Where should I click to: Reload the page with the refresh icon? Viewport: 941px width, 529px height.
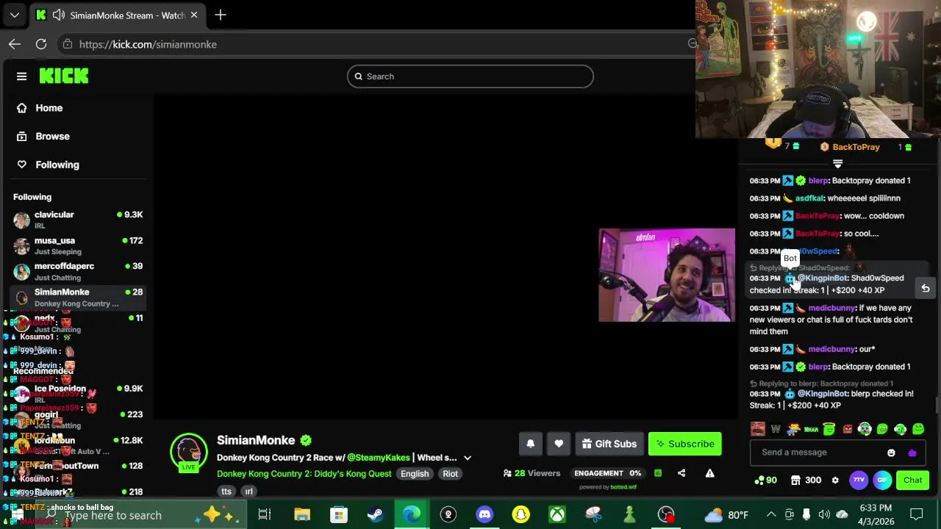41,44
